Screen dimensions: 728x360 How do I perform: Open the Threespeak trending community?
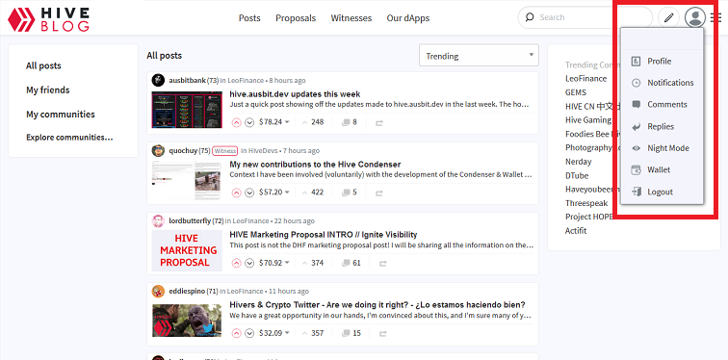tap(586, 203)
